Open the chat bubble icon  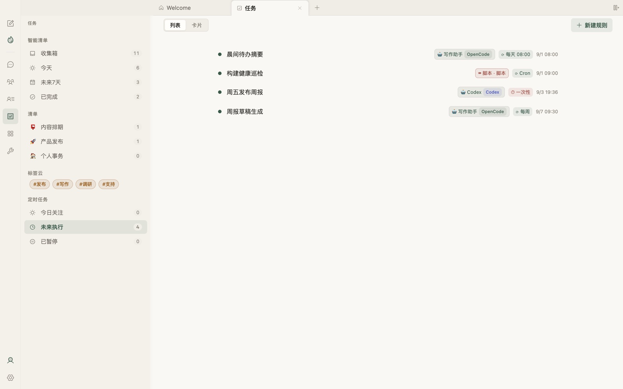click(11, 65)
